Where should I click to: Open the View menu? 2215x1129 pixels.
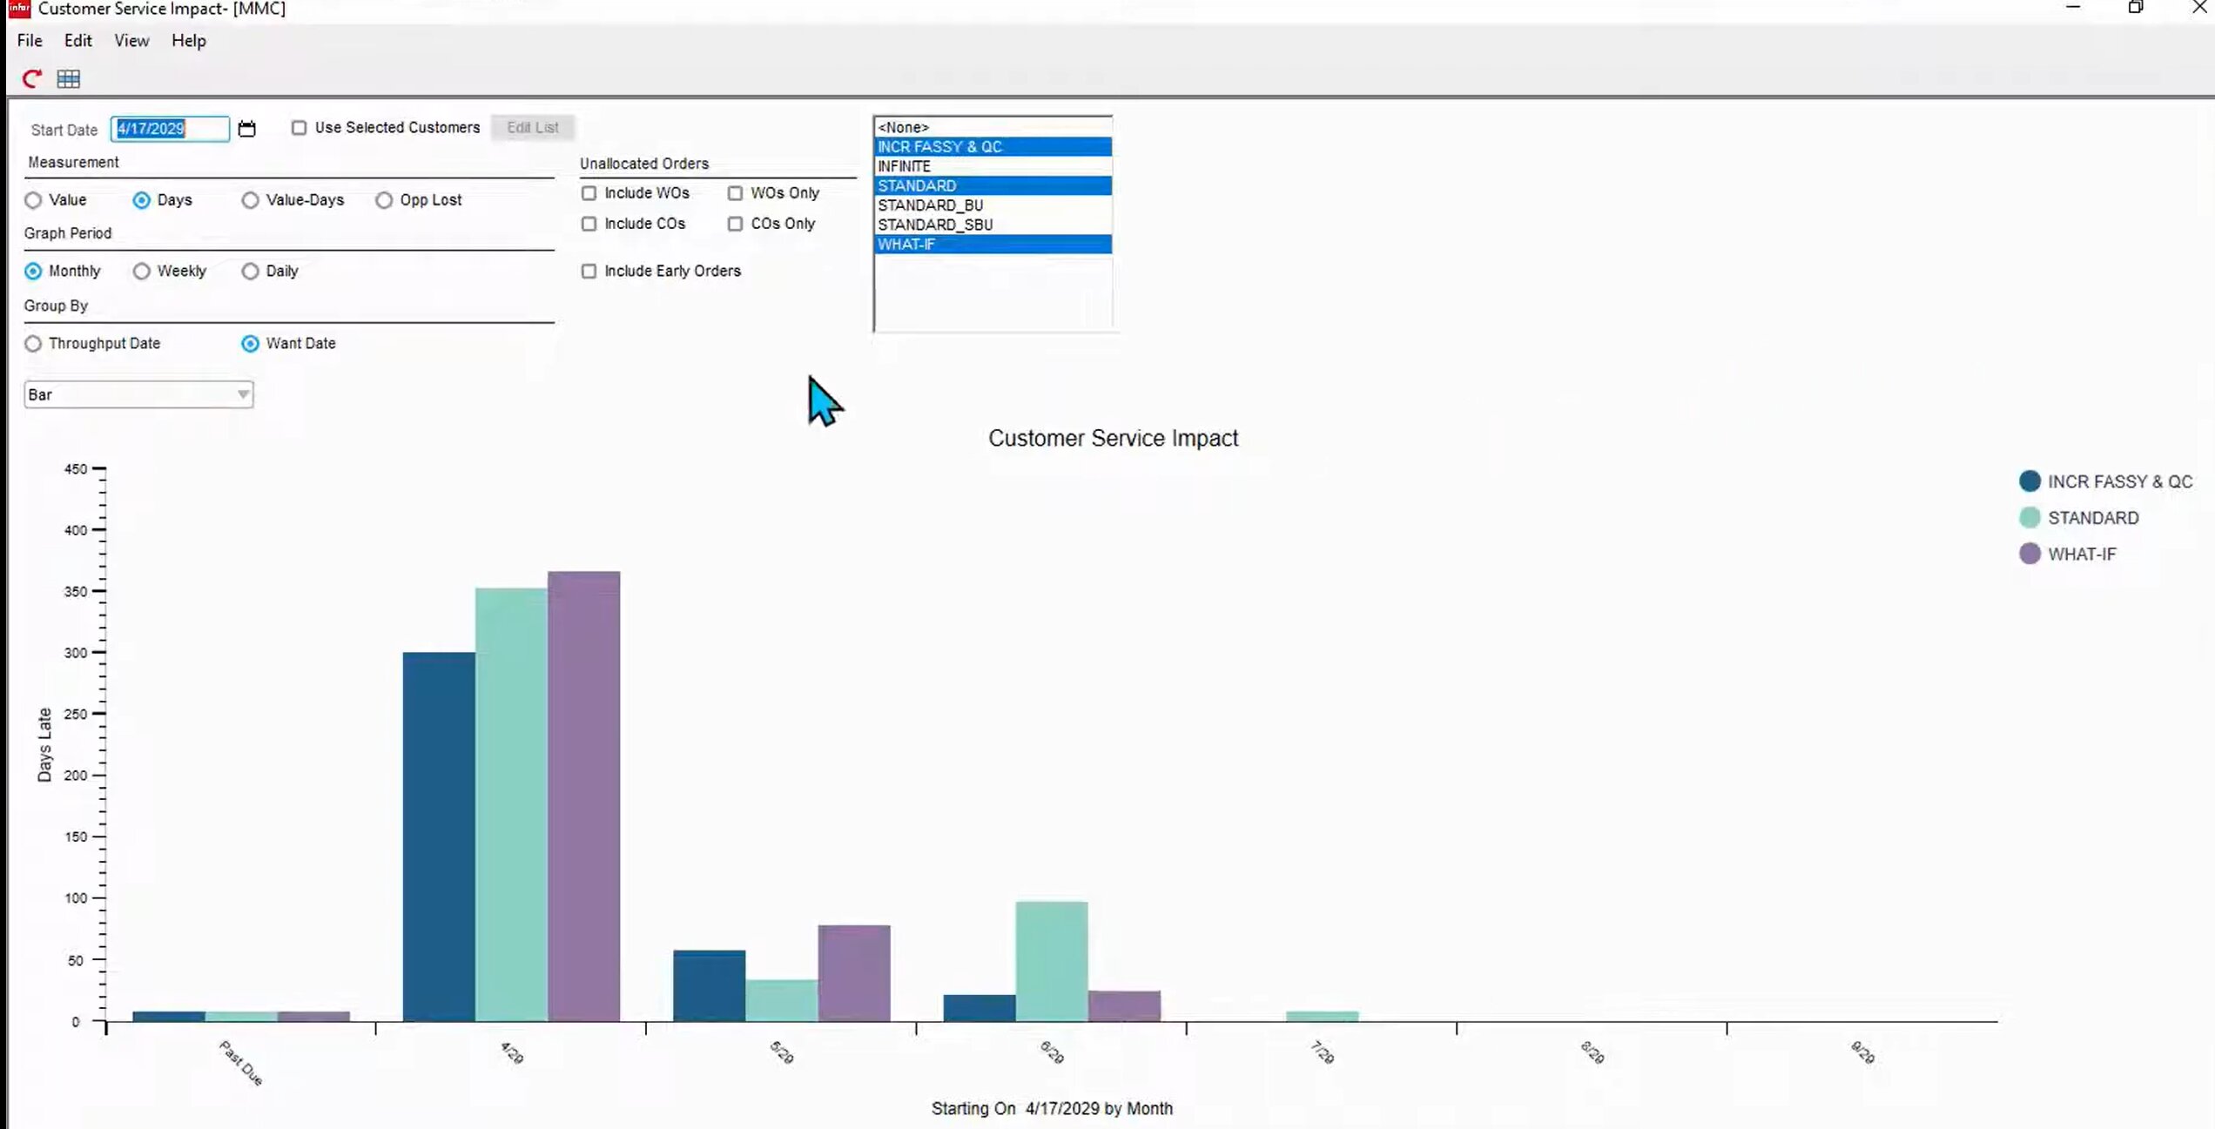(x=131, y=40)
